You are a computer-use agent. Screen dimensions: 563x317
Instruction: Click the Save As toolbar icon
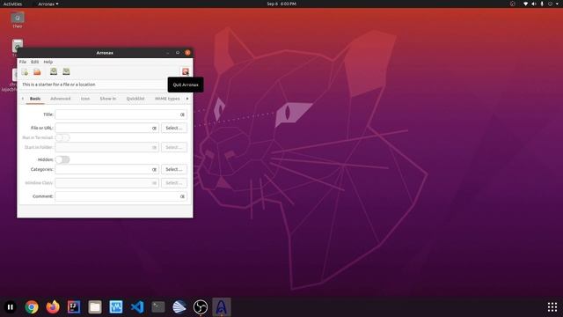coord(67,71)
